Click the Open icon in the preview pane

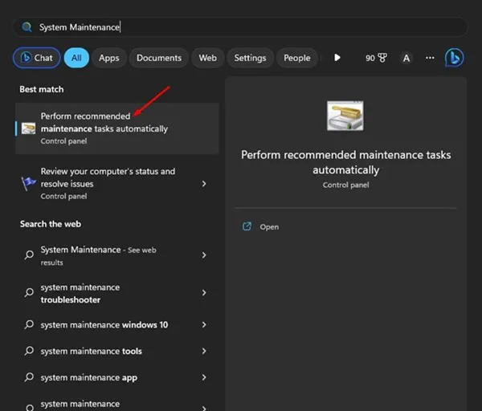(247, 227)
